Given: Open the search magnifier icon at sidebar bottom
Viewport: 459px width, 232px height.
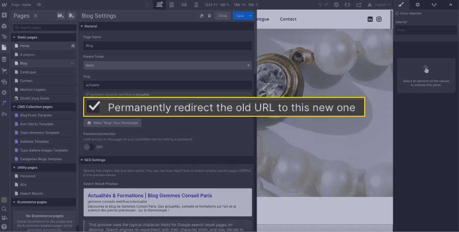Looking at the screenshot, I should coord(4,209).
